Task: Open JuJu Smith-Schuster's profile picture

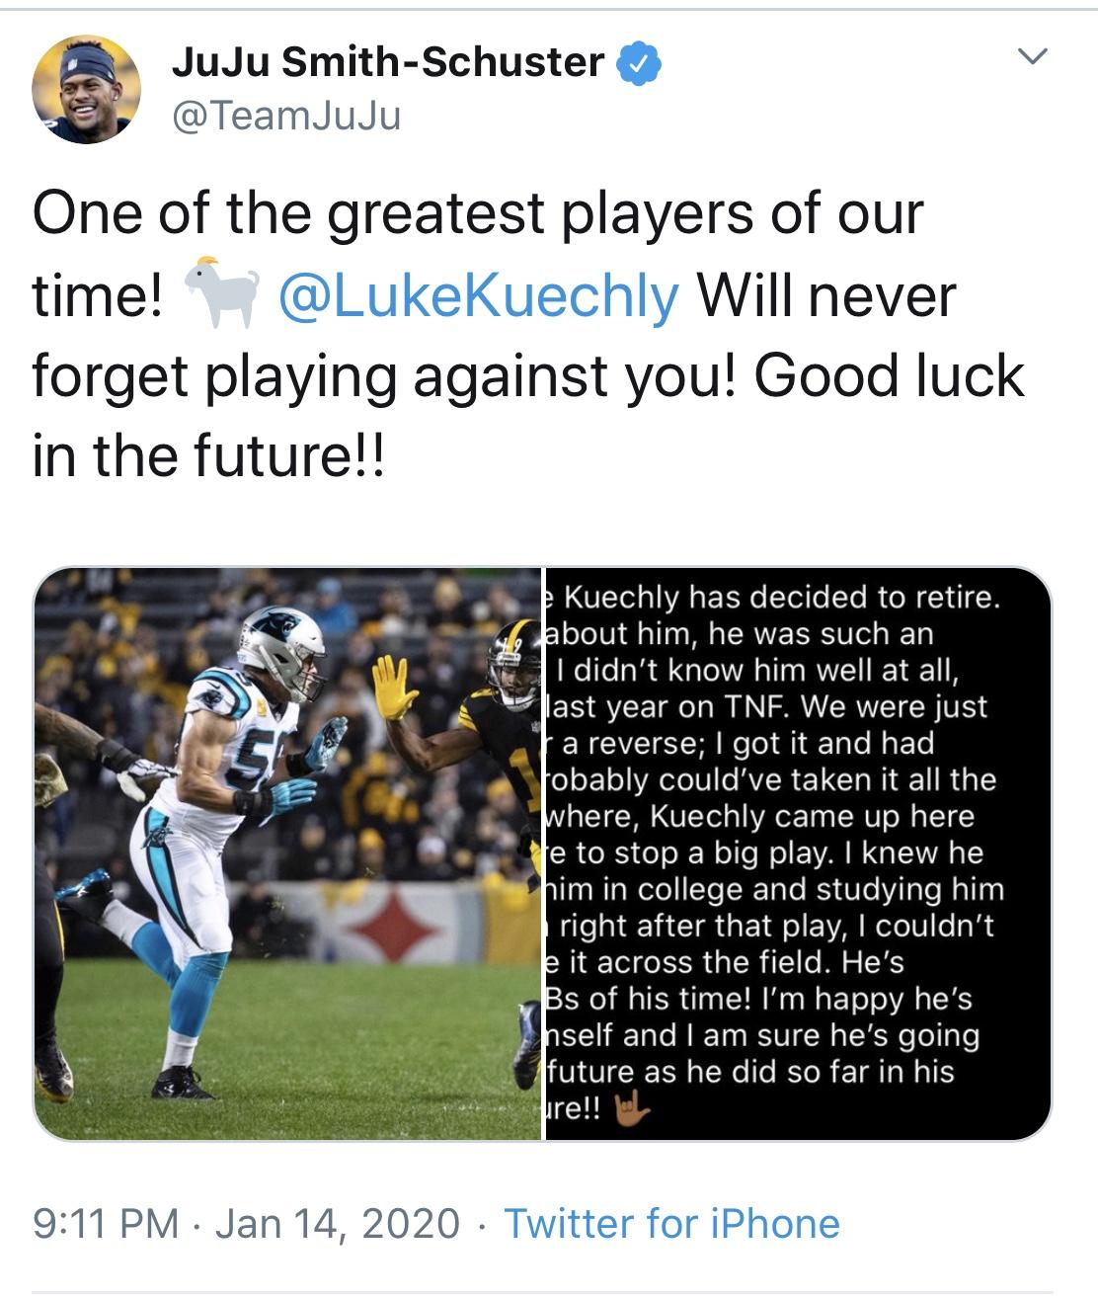Action: pyautogui.click(x=86, y=89)
